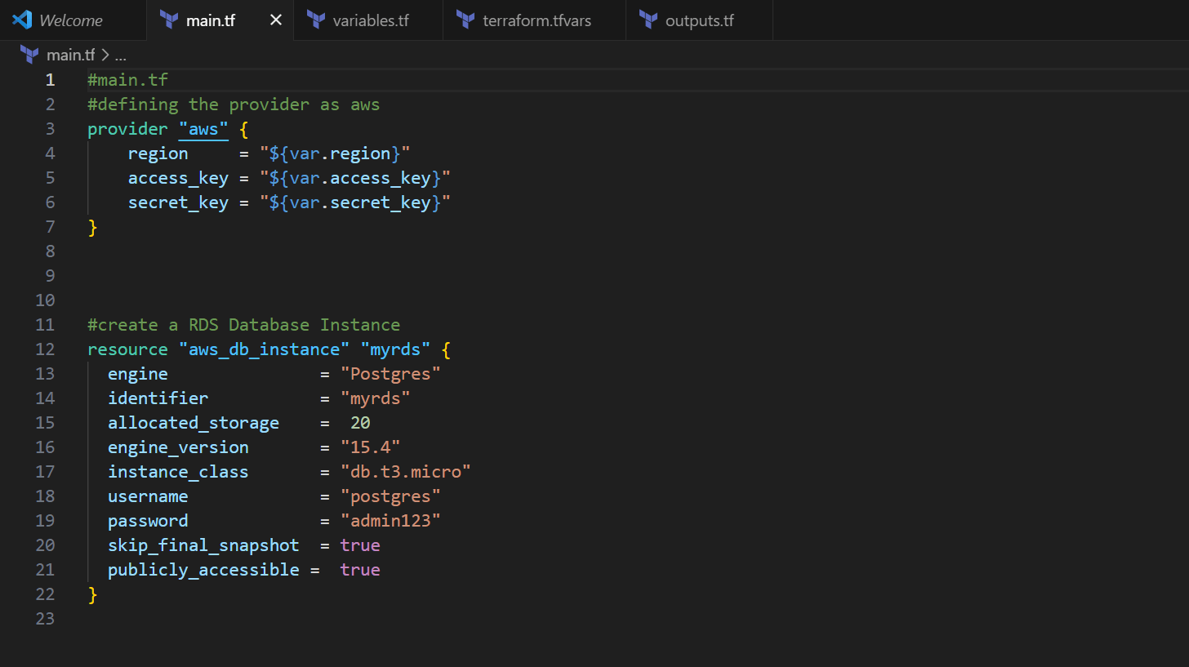
Task: Click the Terraform icon on the outputs.tf tab
Action: click(x=648, y=20)
